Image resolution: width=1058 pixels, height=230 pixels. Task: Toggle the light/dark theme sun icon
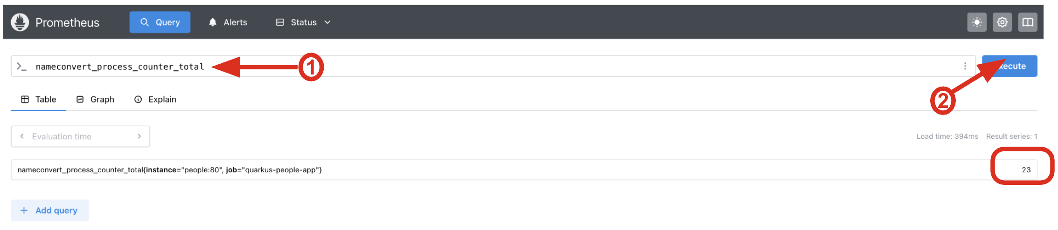(976, 22)
